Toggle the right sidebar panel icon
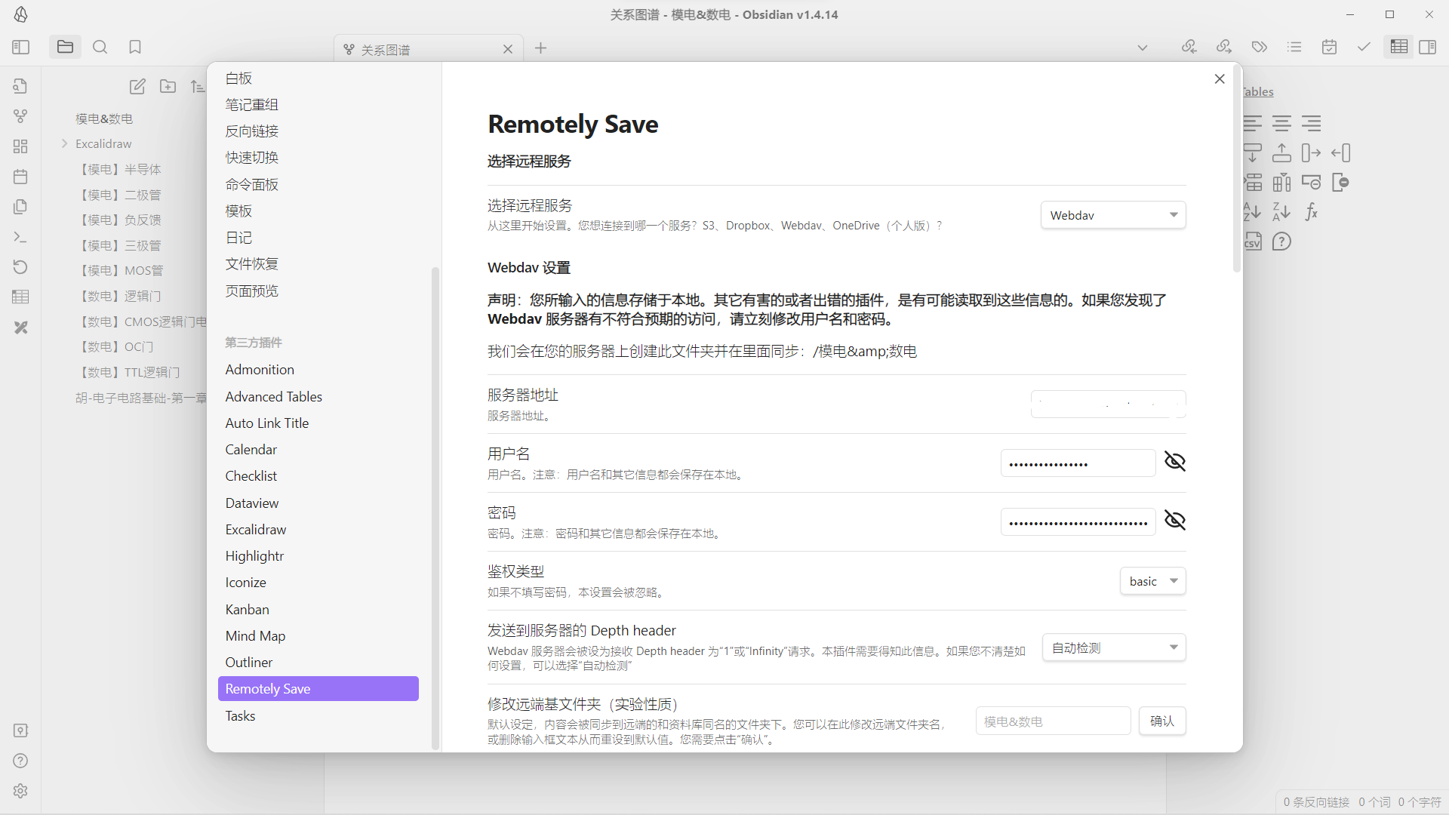The image size is (1449, 815). 1427,47
